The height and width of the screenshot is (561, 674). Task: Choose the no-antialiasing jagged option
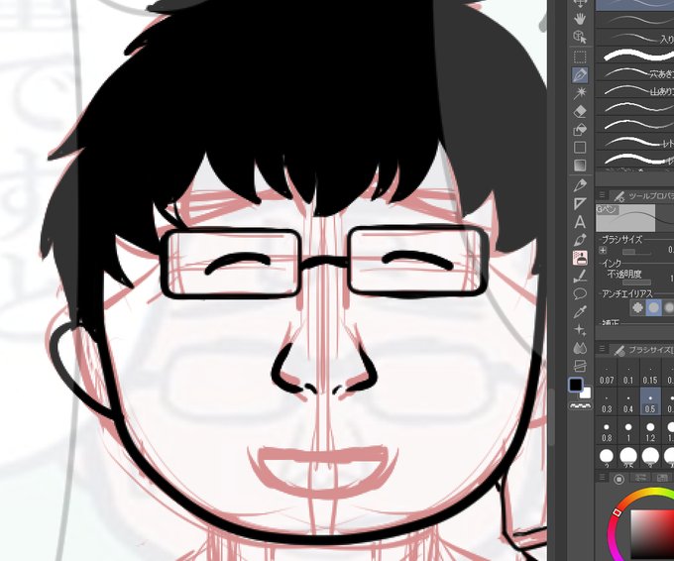click(x=637, y=307)
